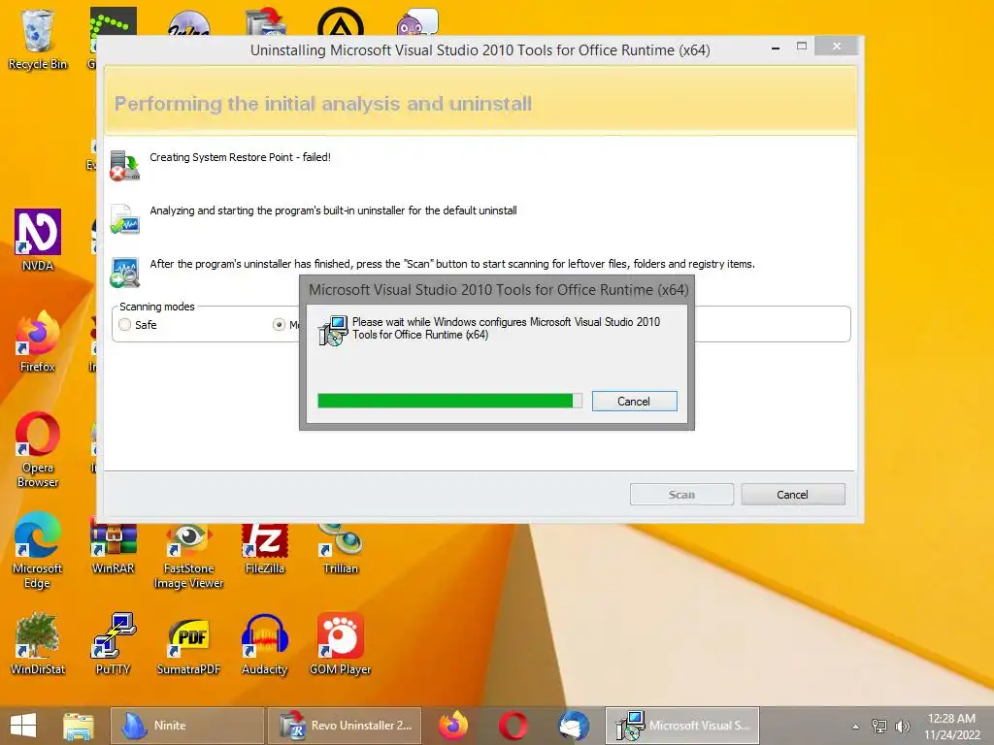Launch WinDirStat desktop shortcut
Screen dimensions: 994x745
38,644
